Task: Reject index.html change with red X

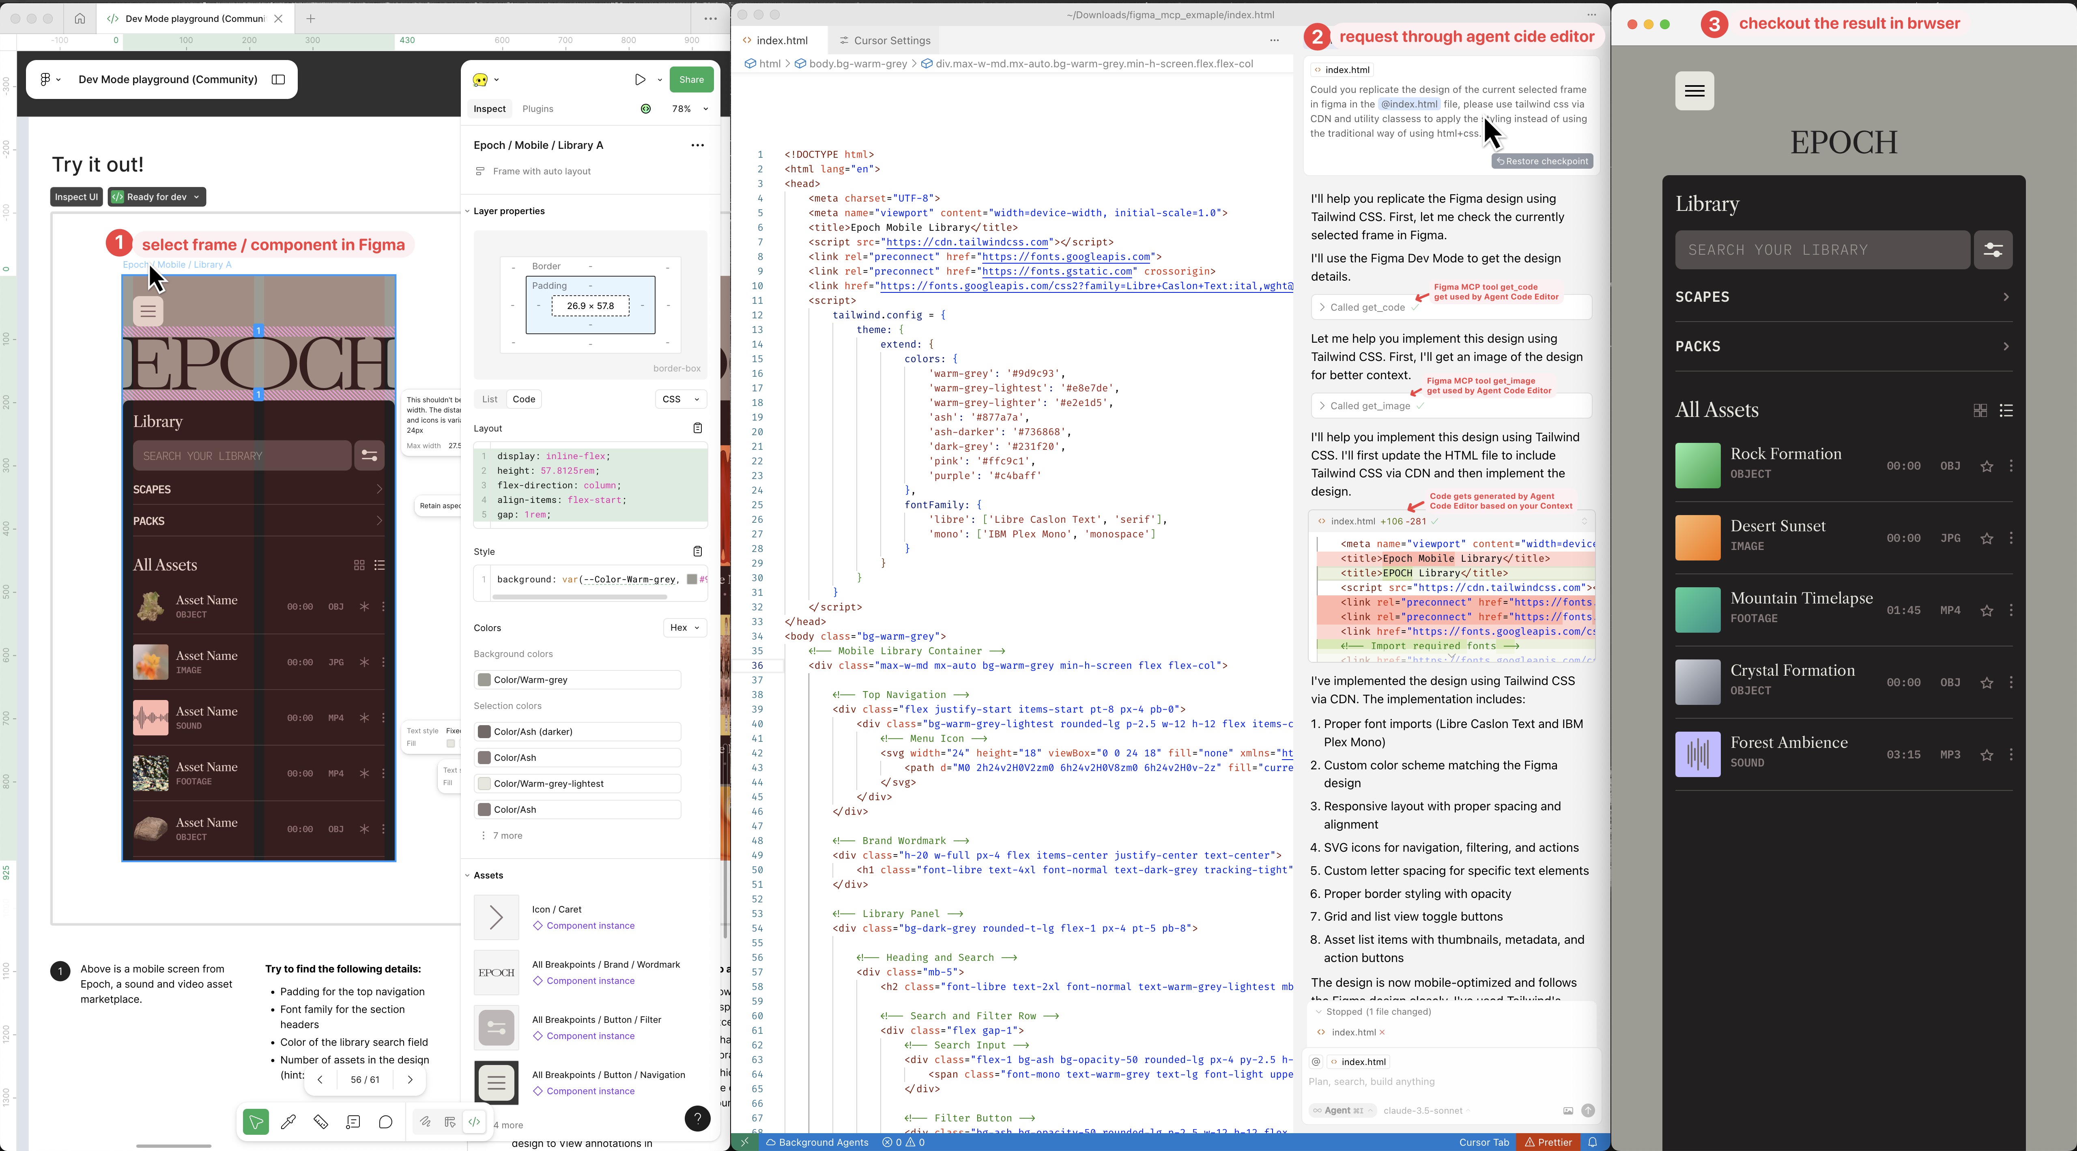Action: coord(1382,1033)
